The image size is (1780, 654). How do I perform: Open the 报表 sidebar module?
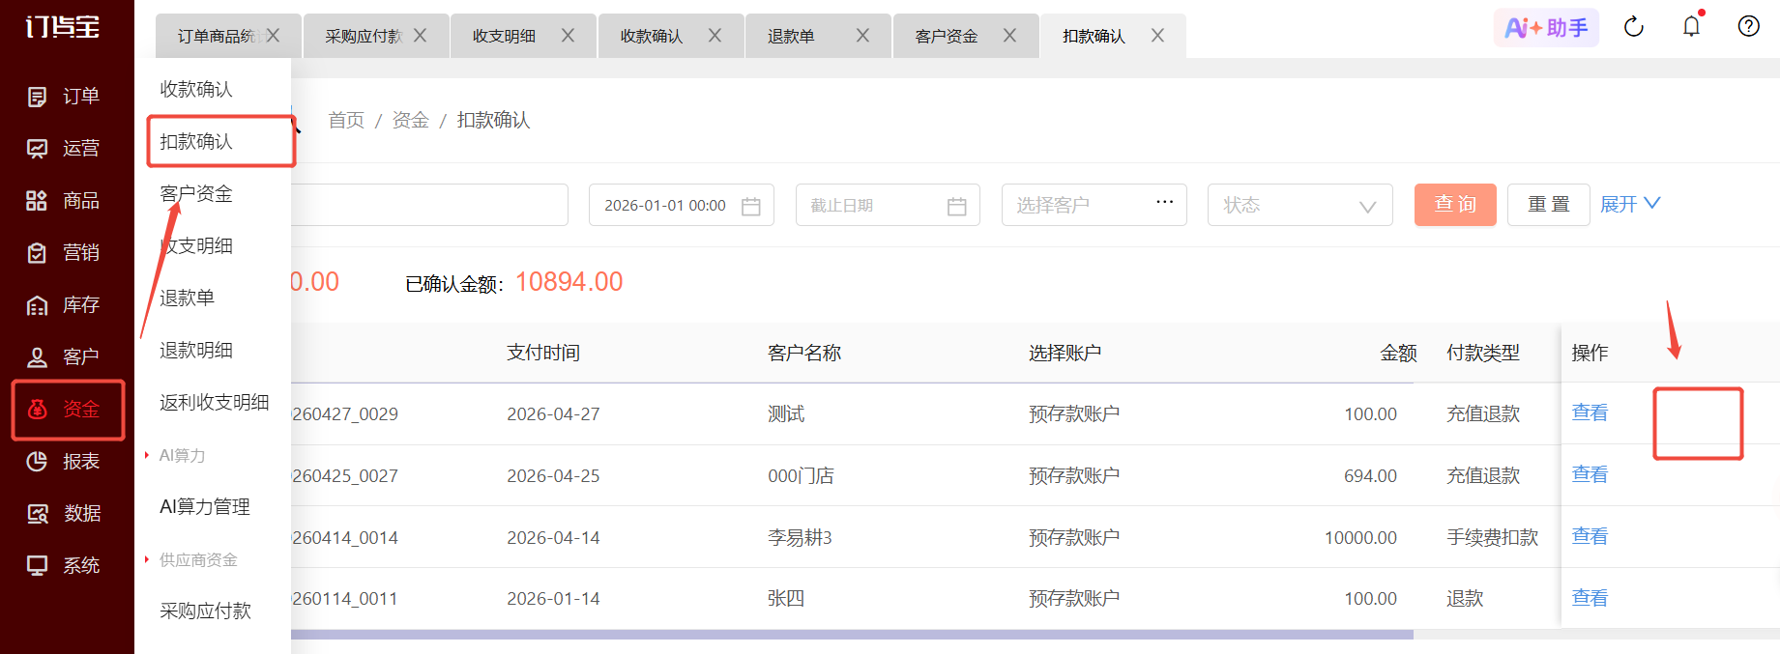click(64, 462)
